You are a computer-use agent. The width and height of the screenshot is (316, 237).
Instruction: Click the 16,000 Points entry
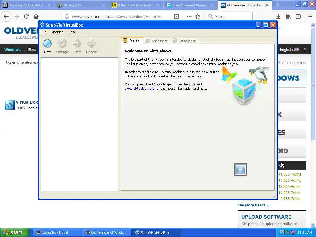point(289,180)
